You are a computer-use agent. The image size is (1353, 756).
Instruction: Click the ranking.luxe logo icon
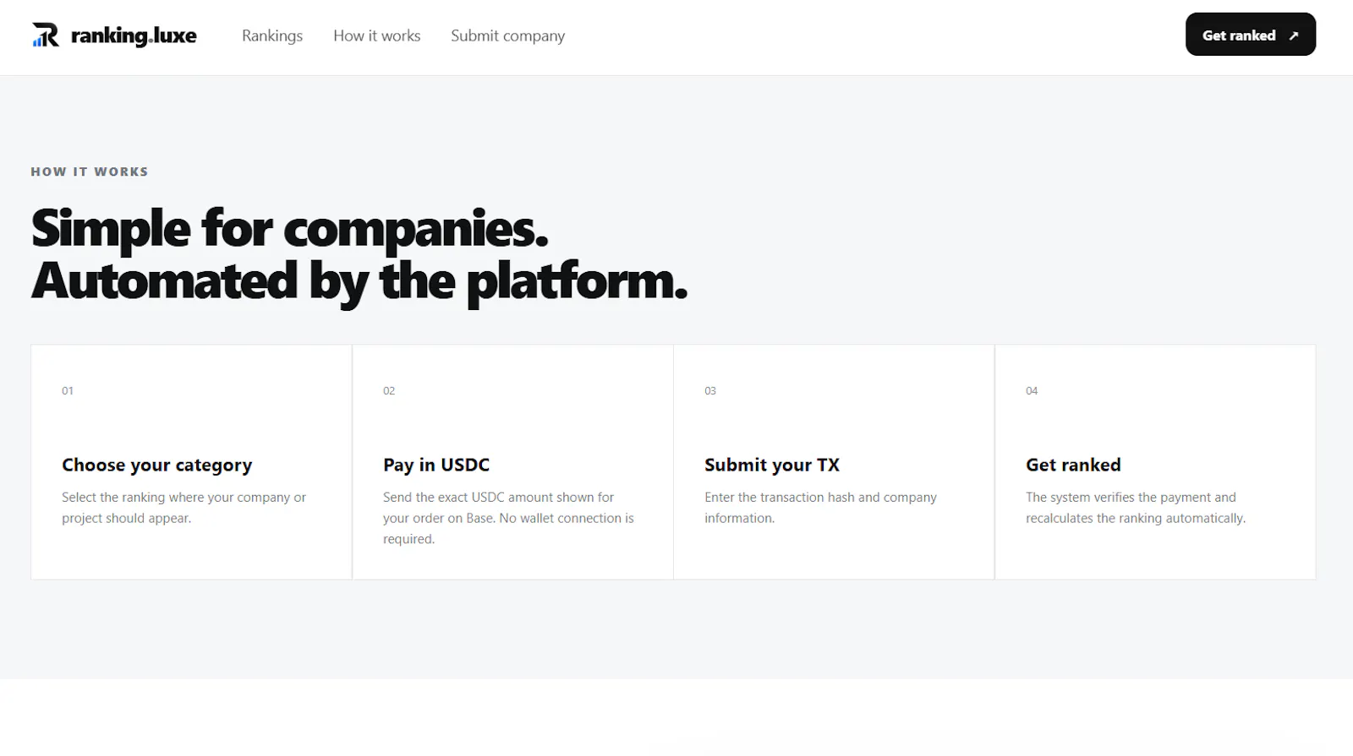coord(46,35)
